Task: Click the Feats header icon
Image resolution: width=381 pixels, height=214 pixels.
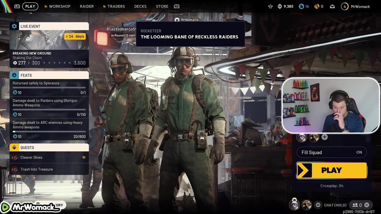Action: click(x=14, y=75)
